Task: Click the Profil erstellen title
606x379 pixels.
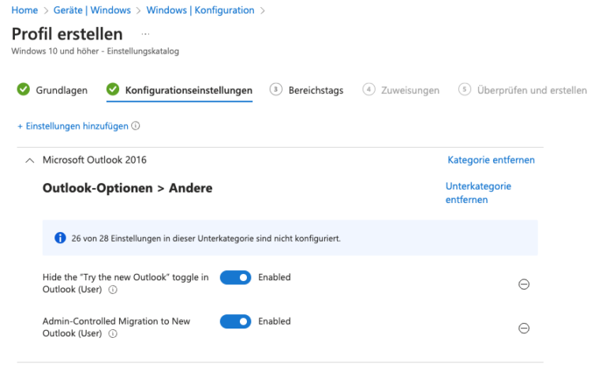Action: [67, 34]
